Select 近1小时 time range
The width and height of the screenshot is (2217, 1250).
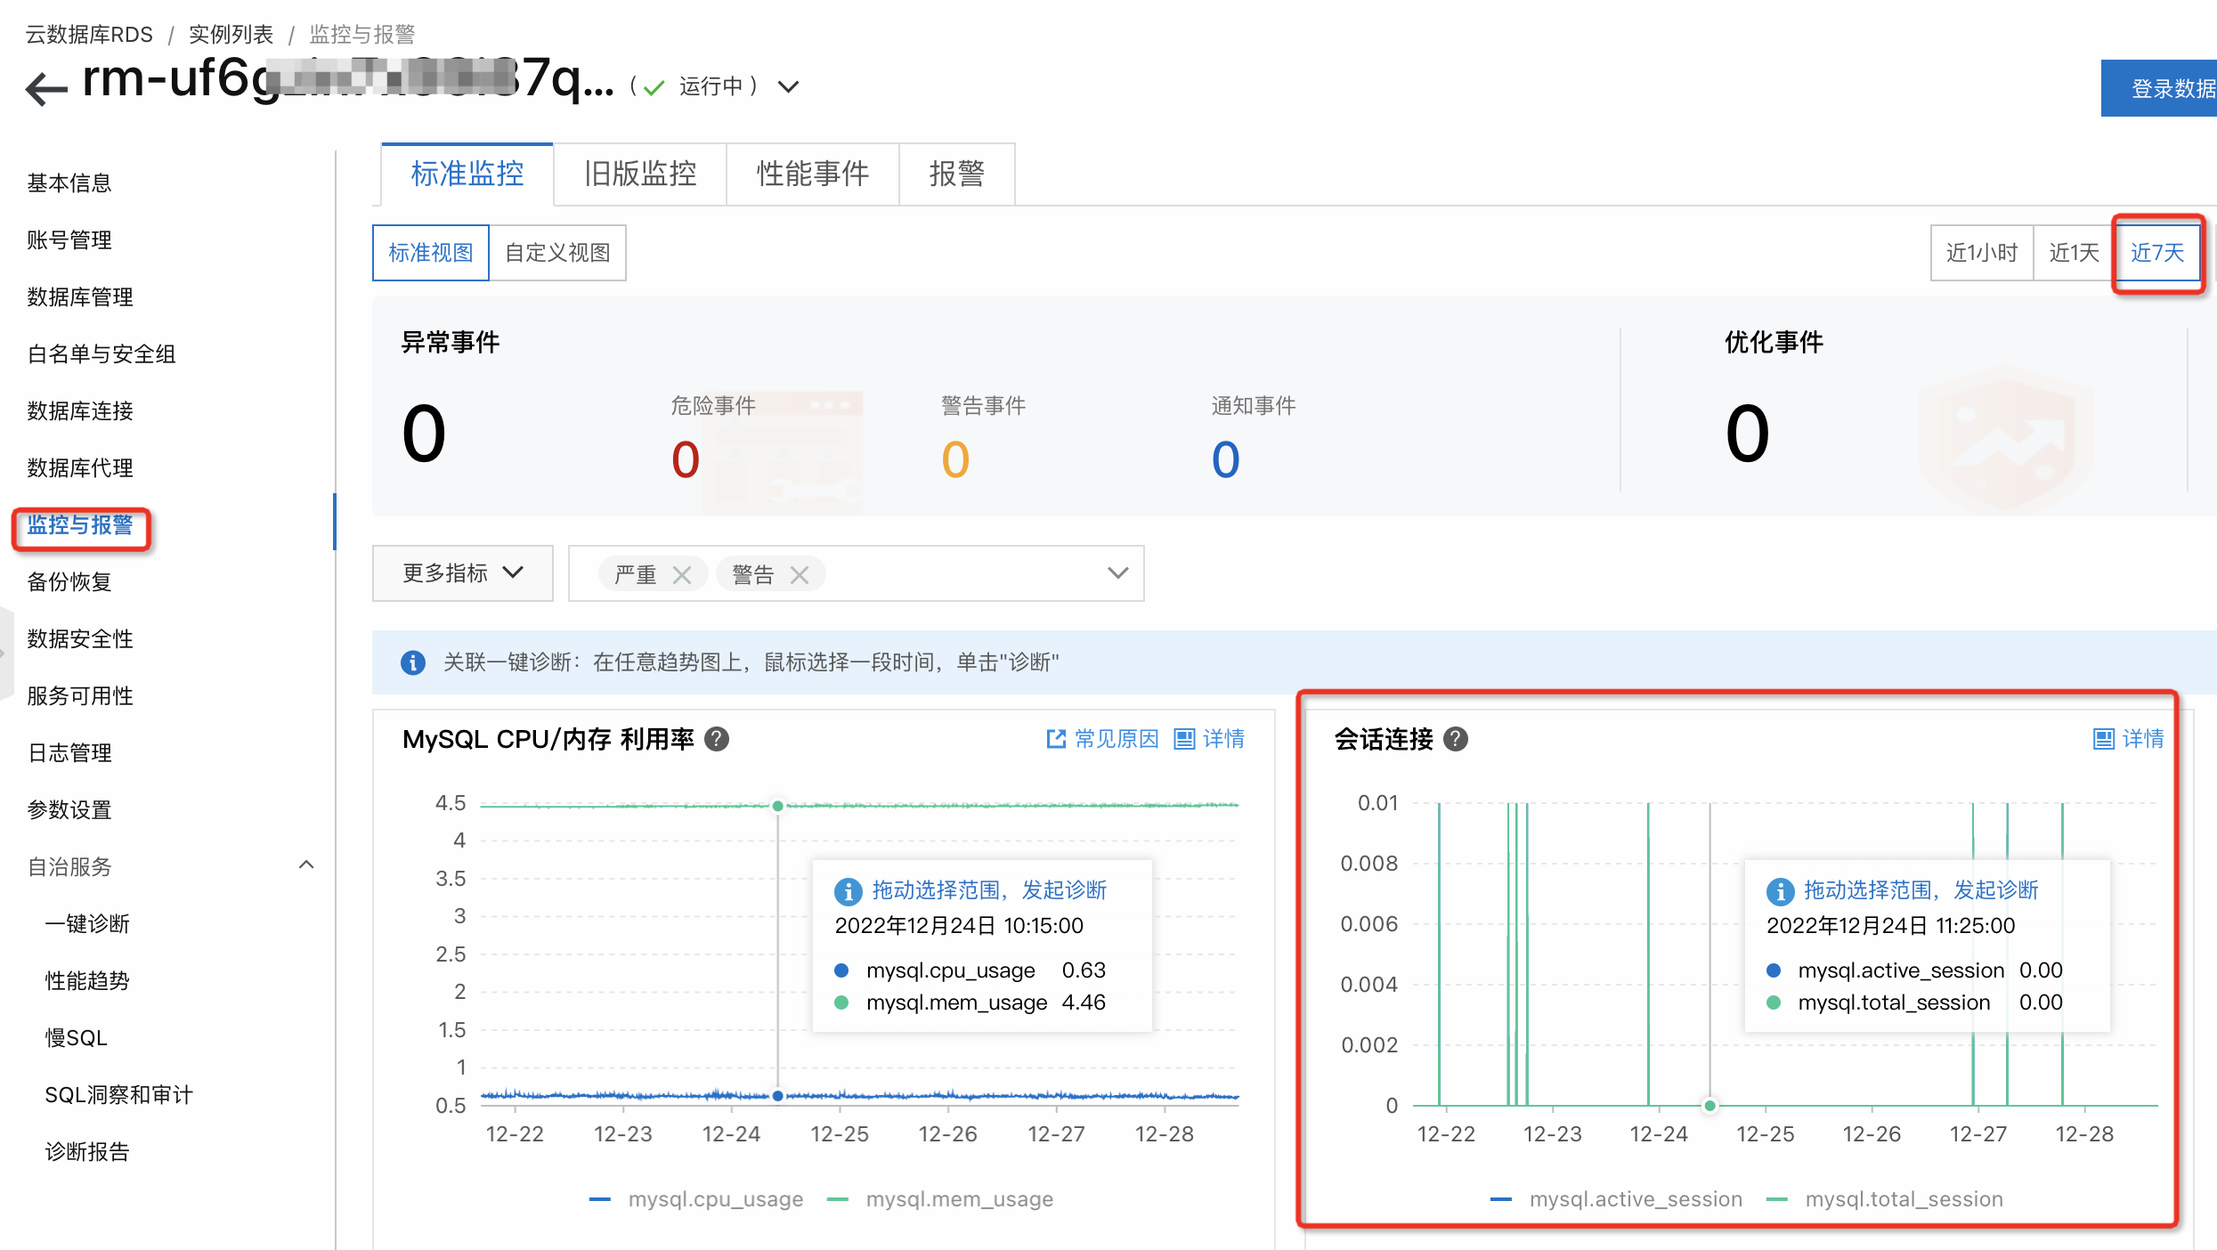pos(1981,253)
